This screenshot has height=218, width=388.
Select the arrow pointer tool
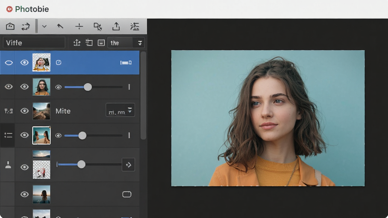pyautogui.click(x=60, y=26)
